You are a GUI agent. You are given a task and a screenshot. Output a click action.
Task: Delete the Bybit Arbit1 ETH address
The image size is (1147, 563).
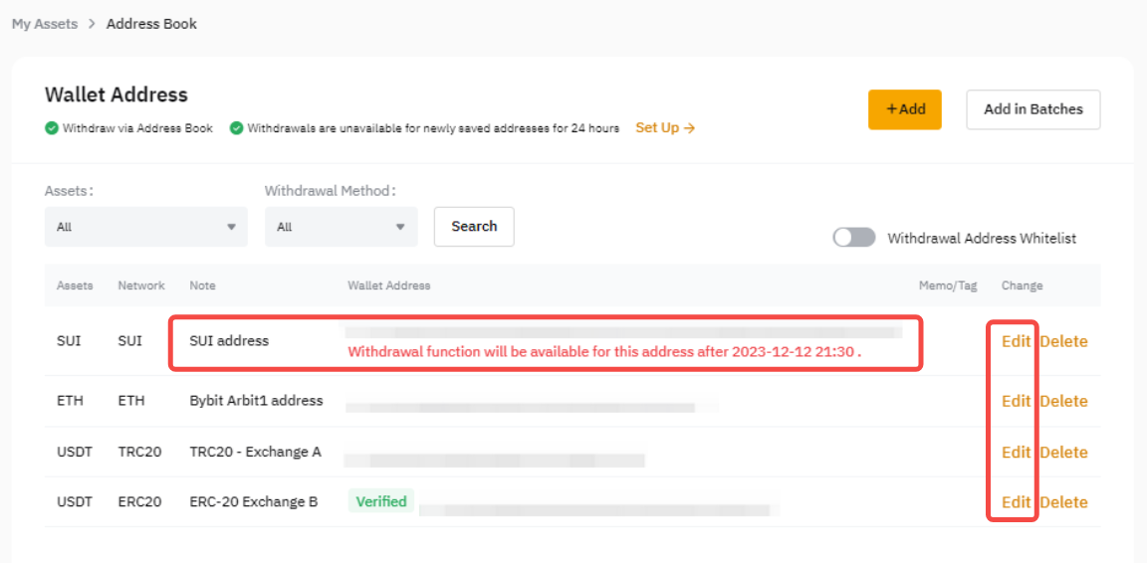[x=1063, y=401]
